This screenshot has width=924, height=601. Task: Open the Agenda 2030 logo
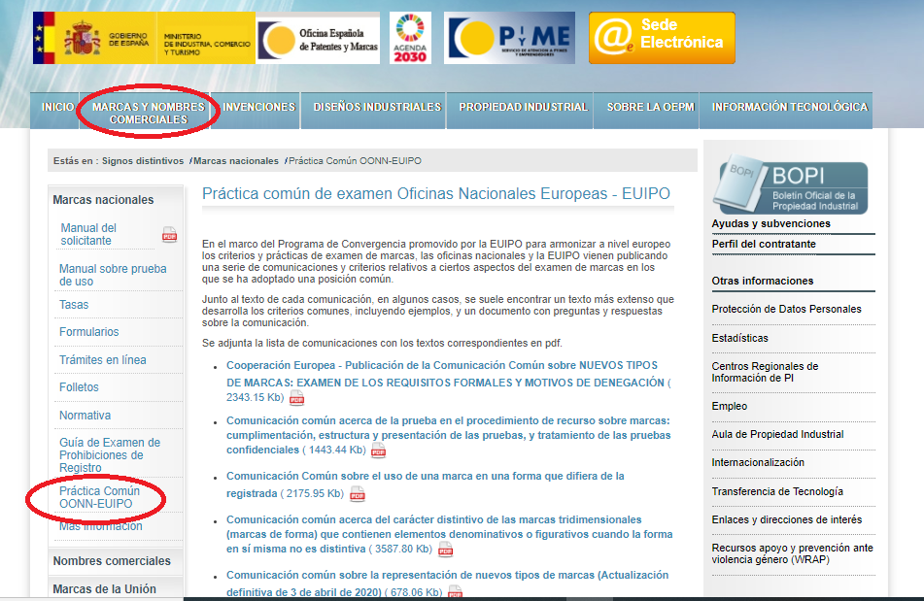[x=410, y=38]
